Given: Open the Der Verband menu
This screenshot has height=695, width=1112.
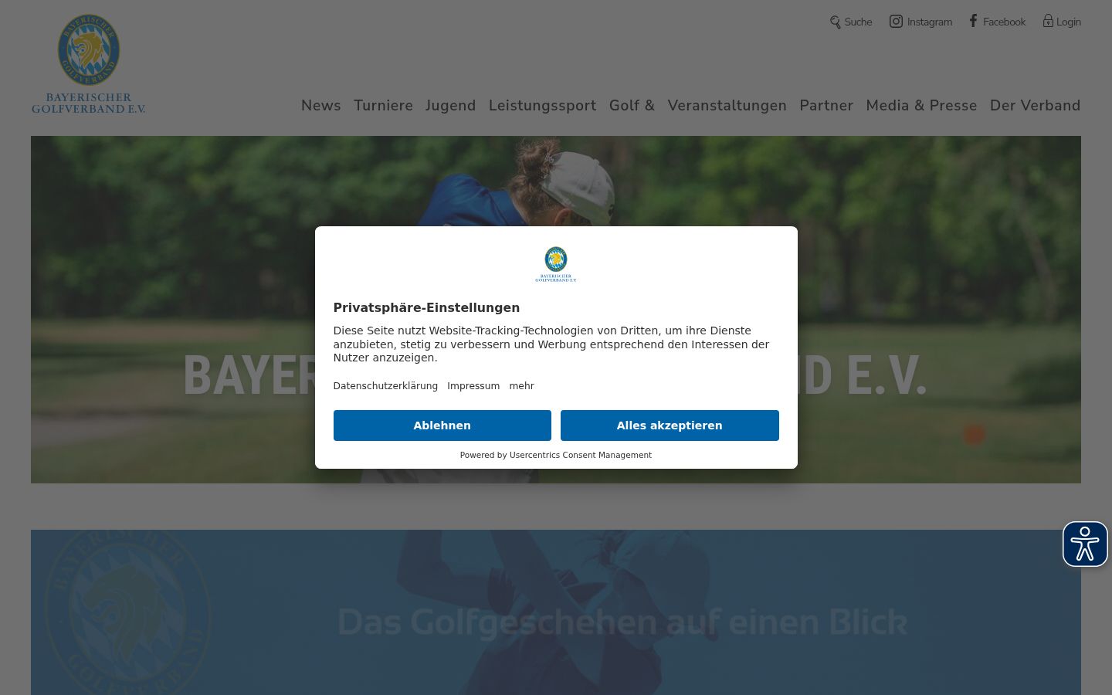Looking at the screenshot, I should (x=1036, y=106).
